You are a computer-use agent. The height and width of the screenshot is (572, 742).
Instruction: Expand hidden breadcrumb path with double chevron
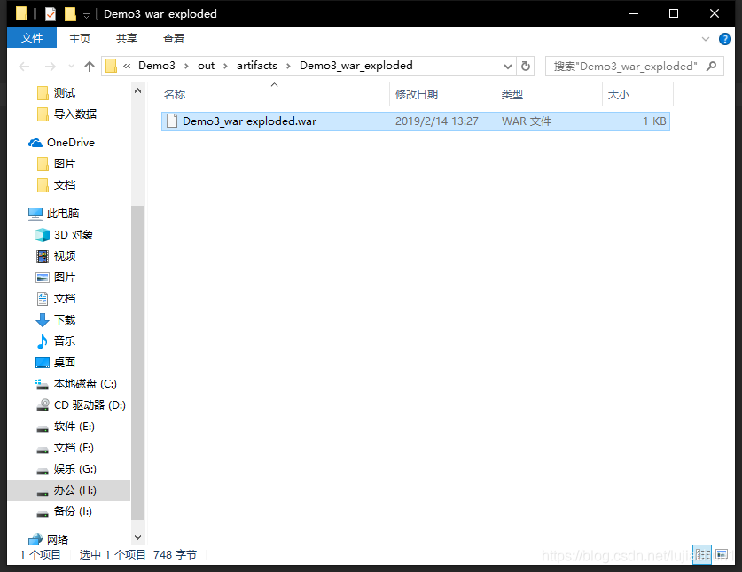pos(127,66)
